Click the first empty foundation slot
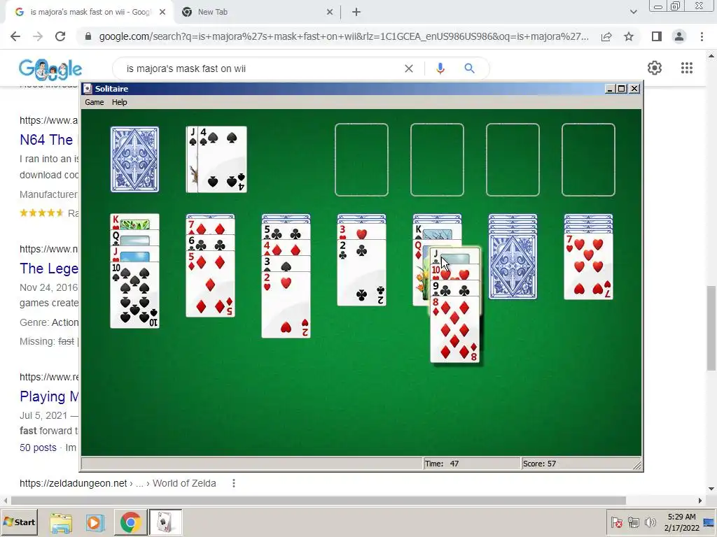Screen dimensions: 717x537 [x=361, y=159]
